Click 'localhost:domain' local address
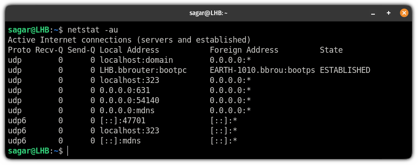This screenshot has width=418, height=165. click(136, 60)
